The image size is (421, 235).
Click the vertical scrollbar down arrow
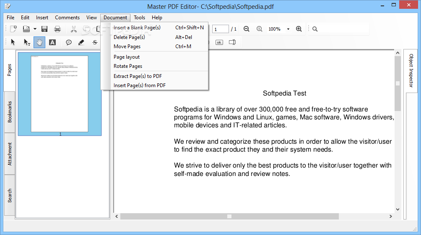tap(398, 209)
